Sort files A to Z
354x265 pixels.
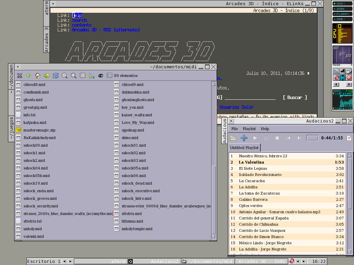(x=91, y=76)
